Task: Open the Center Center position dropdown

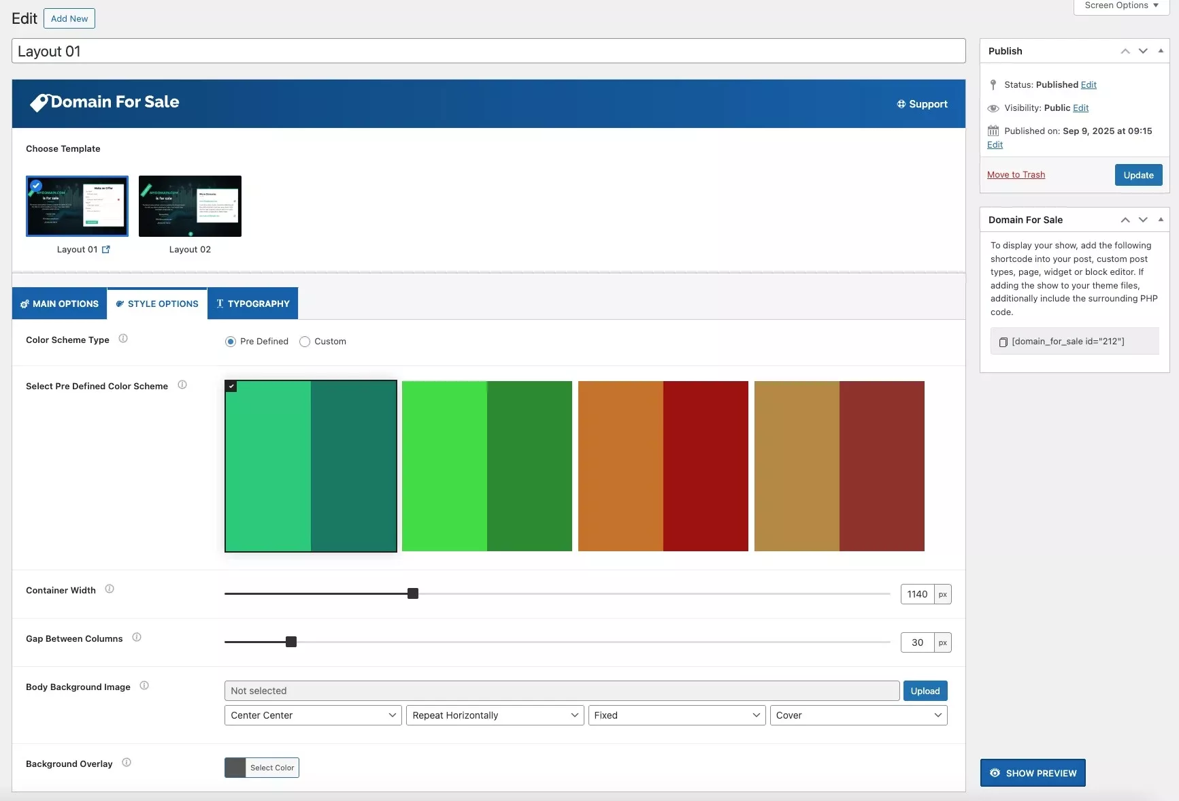Action: coord(313,715)
